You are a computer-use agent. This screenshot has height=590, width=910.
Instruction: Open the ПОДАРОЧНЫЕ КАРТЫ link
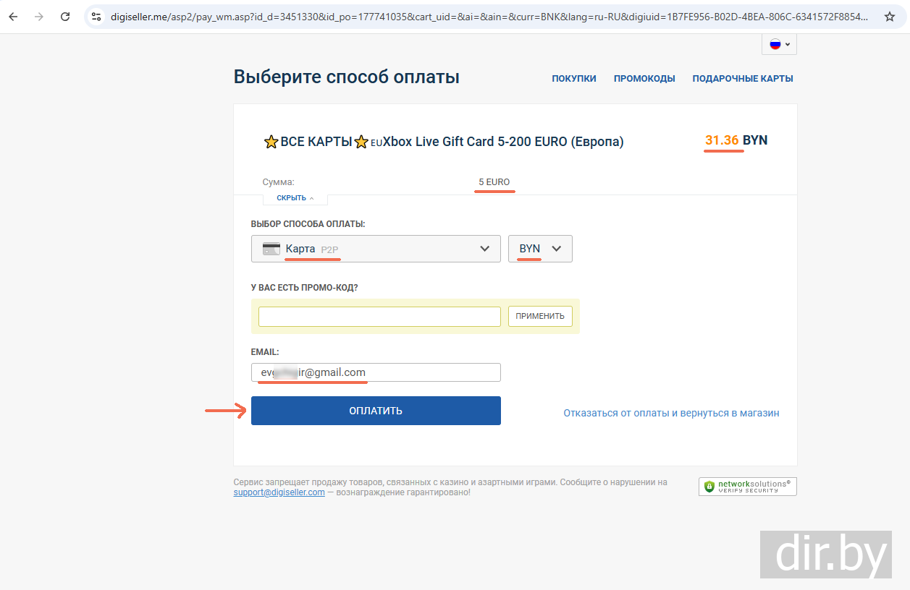tap(743, 79)
